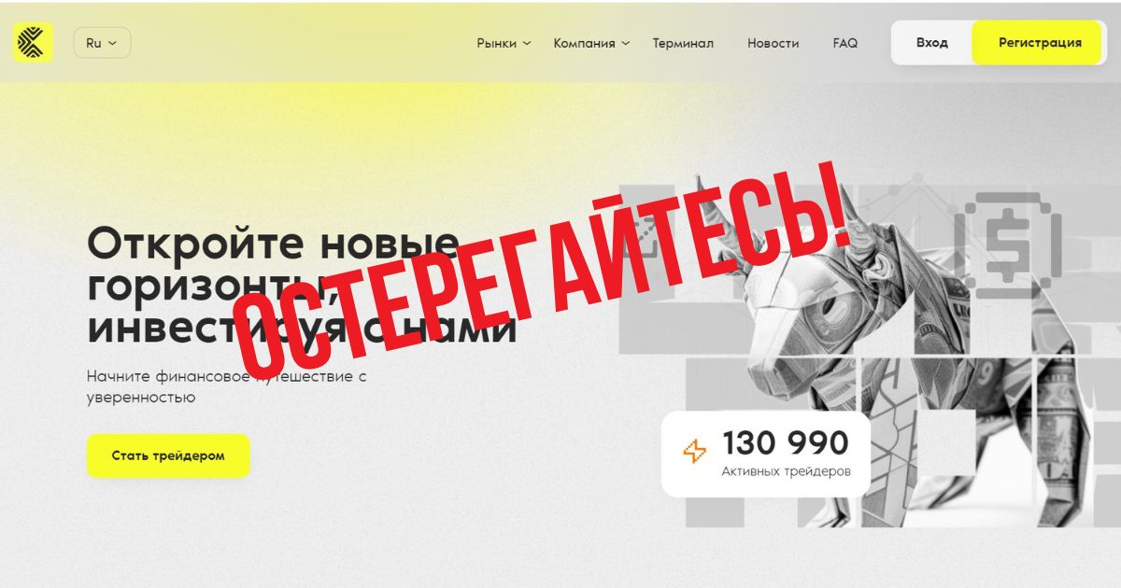1121x588 pixels.
Task: Click the Вход login button
Action: (931, 43)
